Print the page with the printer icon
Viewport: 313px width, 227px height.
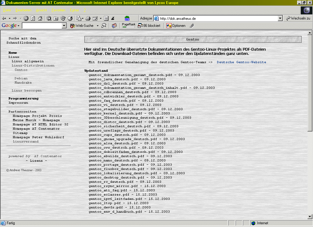(88, 19)
